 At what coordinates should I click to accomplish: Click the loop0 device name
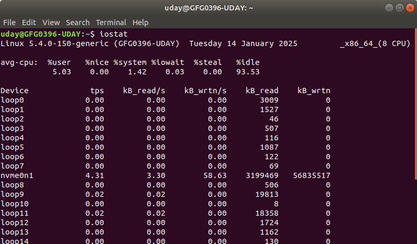(x=12, y=100)
